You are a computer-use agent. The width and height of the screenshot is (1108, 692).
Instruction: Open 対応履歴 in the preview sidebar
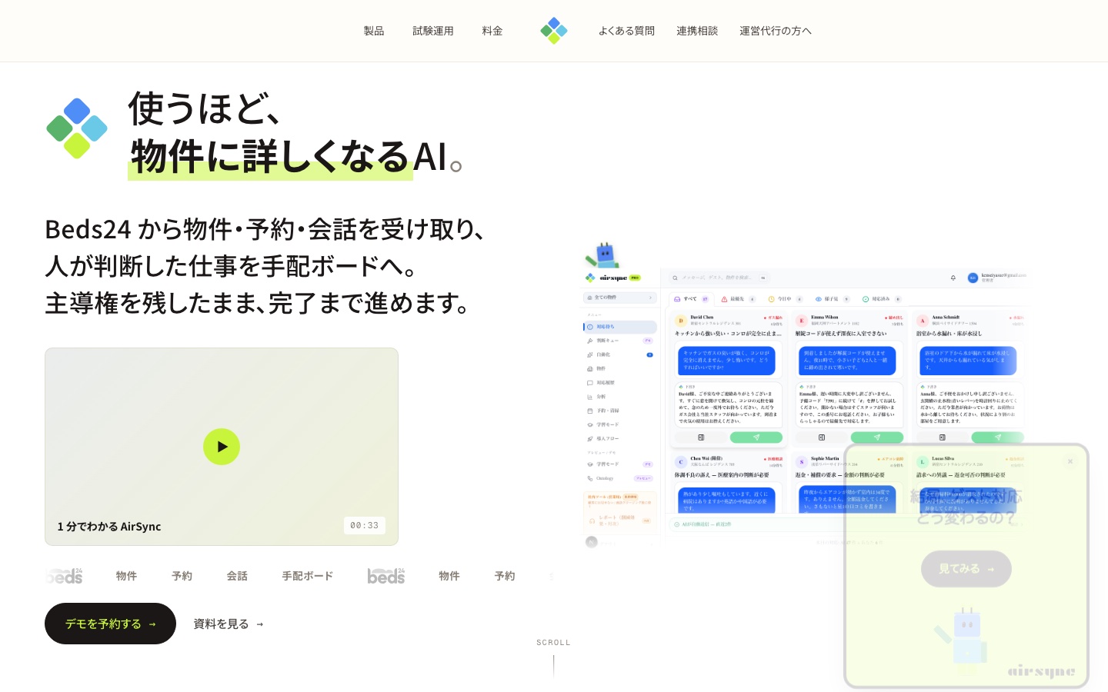tap(620, 382)
